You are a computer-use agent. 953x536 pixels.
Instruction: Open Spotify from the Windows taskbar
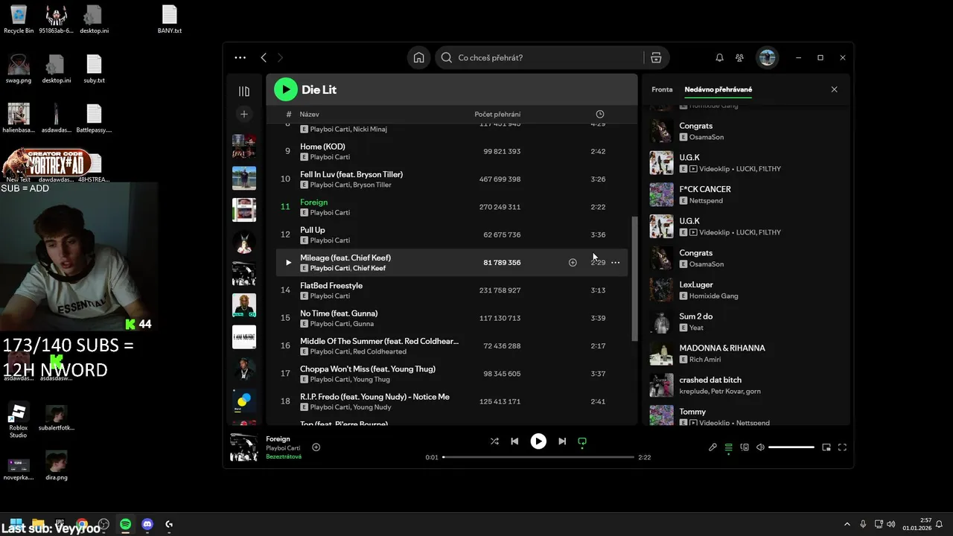(126, 524)
